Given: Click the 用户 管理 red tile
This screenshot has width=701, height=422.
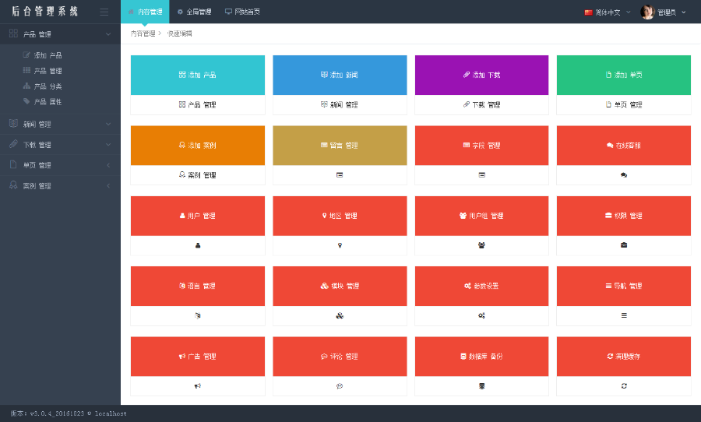Looking at the screenshot, I should 198,216.
